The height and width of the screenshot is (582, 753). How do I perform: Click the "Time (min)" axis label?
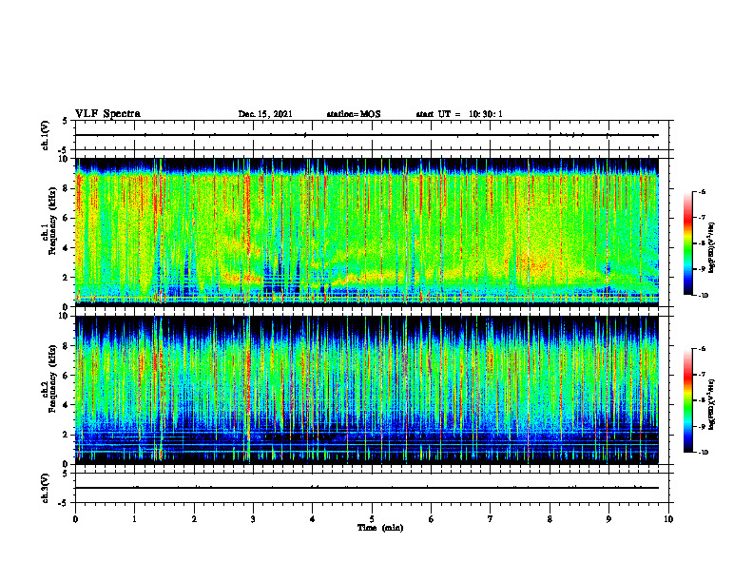[380, 528]
